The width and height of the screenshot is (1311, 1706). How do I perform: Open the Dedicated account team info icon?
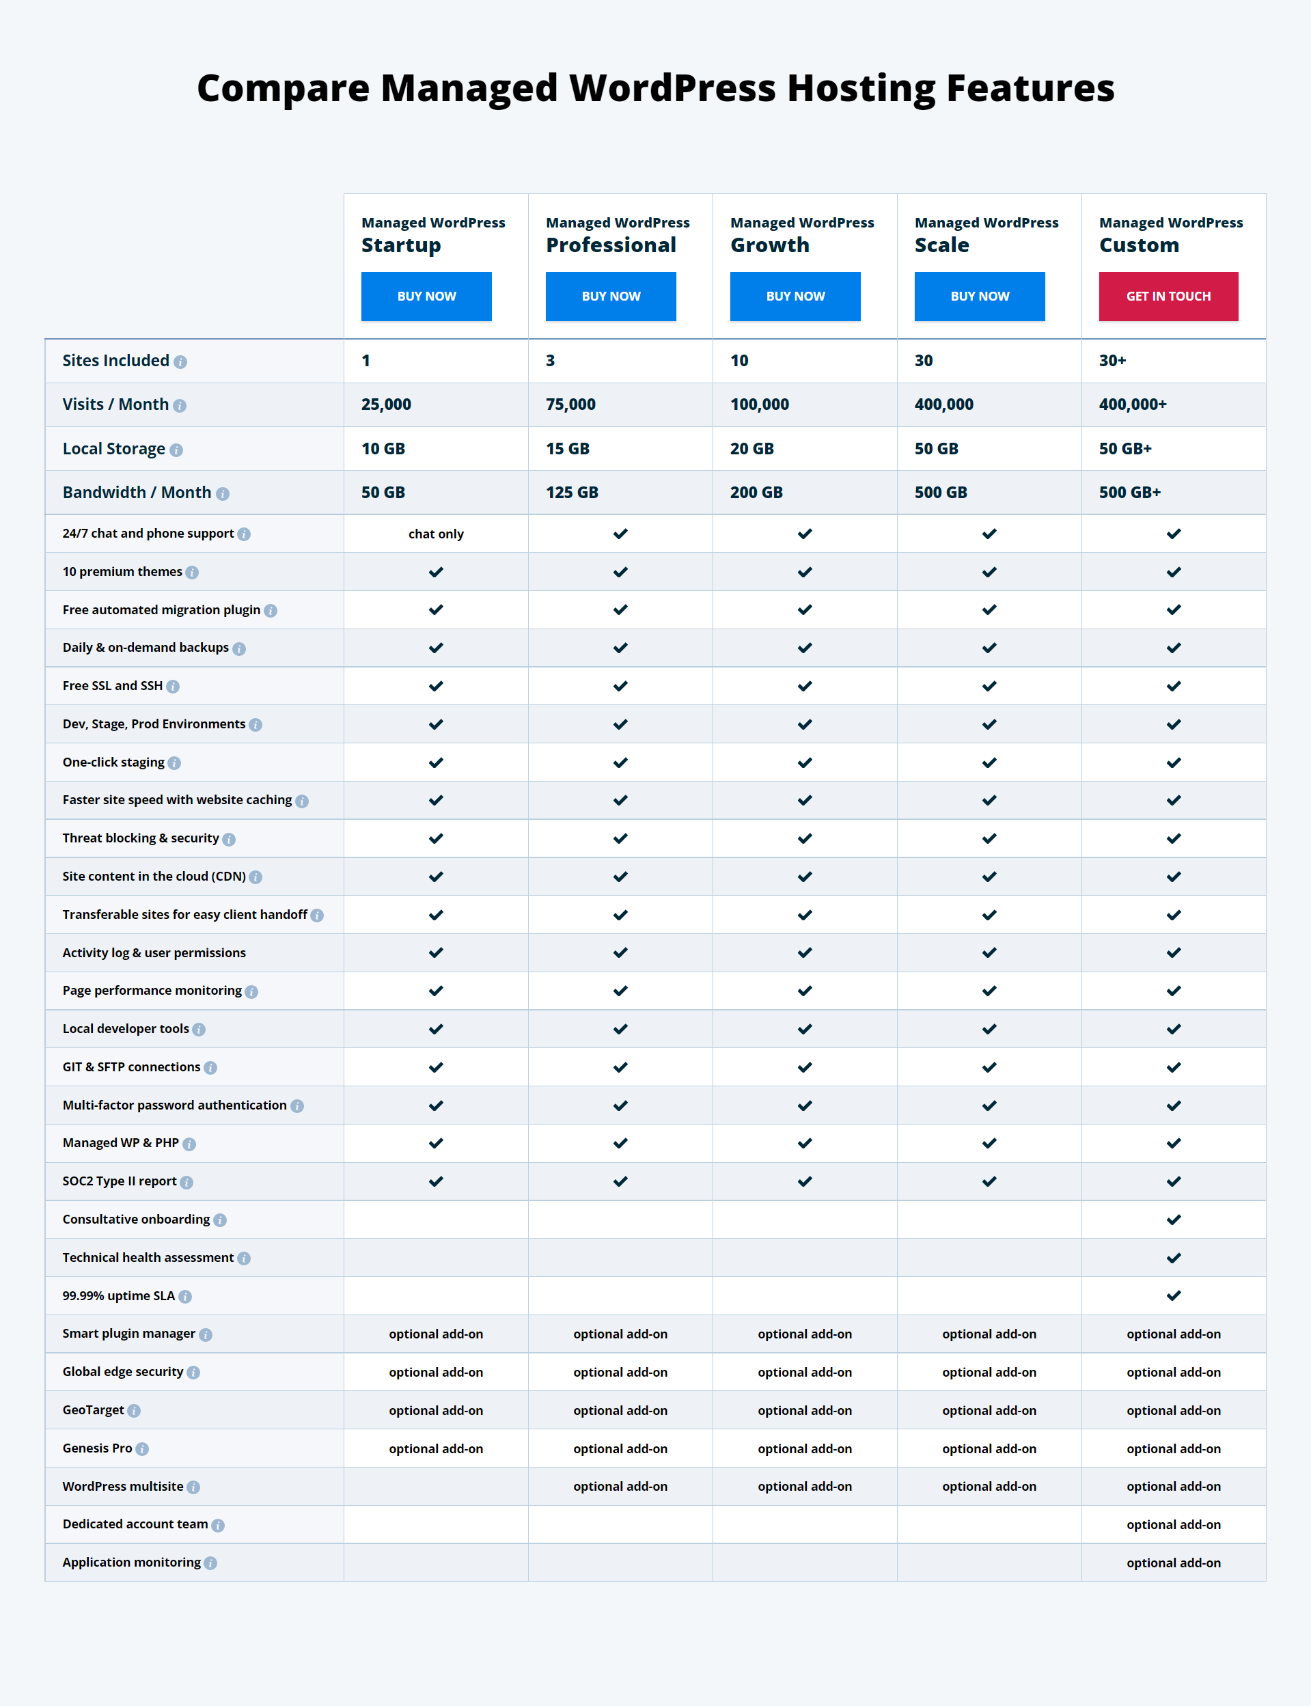pyautogui.click(x=218, y=1526)
